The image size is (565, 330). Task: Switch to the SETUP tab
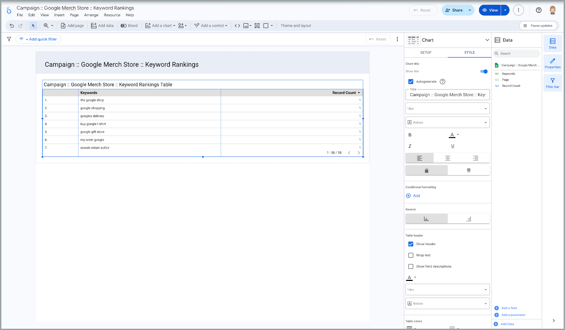coord(426,53)
